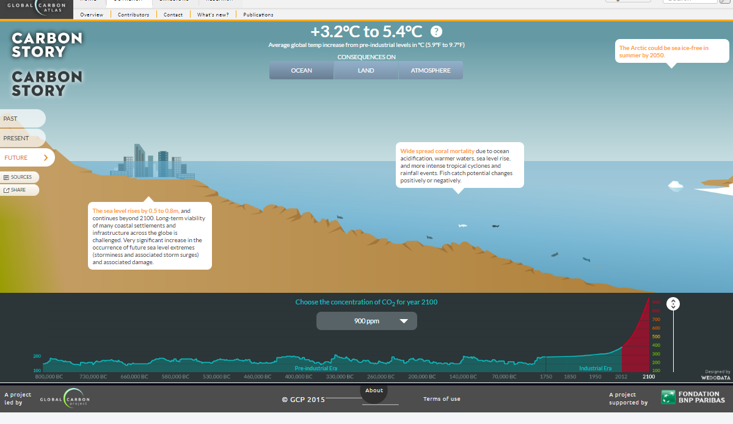Click the Global Carbon Atlas logo
Viewport: 733px width, 424px height.
(37, 8)
